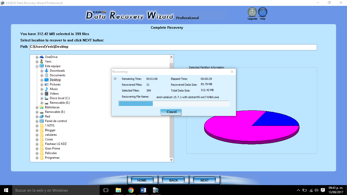Screen dimensions: 347x195
Task: Select the Downloads arrow icon
Action: click(47, 71)
